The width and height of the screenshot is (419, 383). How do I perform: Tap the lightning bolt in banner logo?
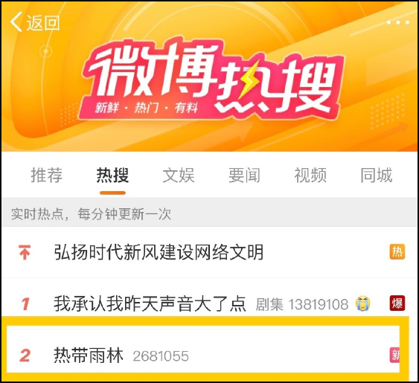pyautogui.click(x=249, y=80)
